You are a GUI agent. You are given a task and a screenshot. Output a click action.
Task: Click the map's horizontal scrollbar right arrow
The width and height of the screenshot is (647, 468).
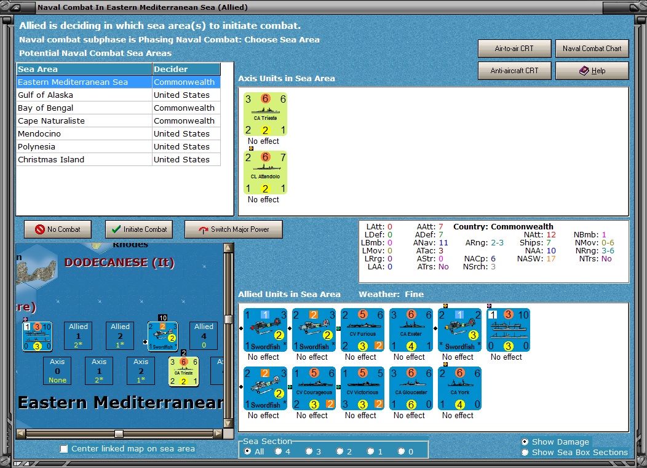(218, 434)
